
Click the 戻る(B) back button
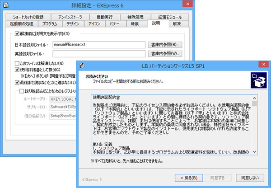(189, 178)
